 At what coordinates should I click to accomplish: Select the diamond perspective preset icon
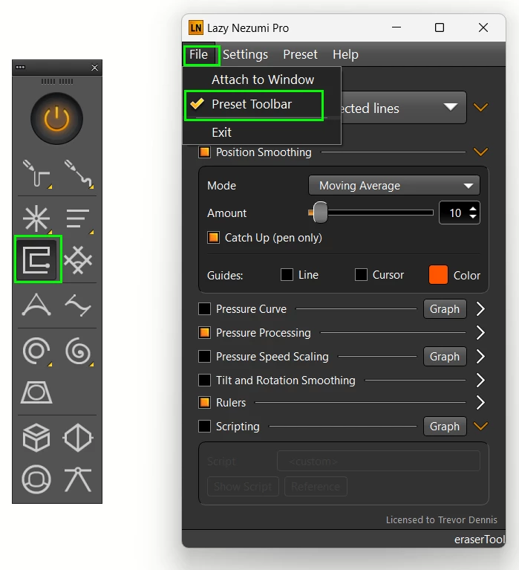click(x=78, y=438)
